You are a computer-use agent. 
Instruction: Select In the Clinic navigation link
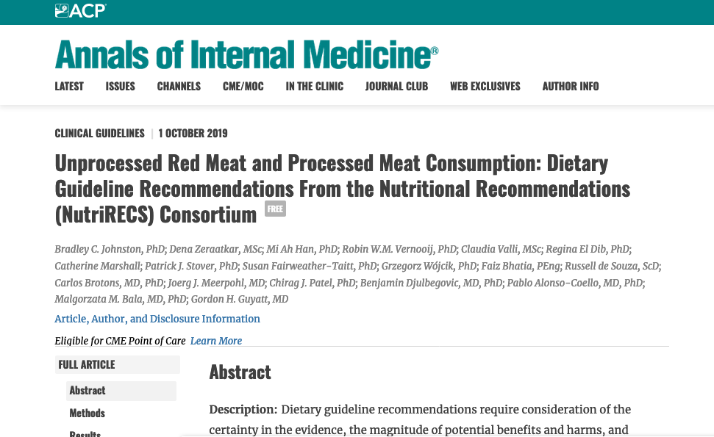point(314,86)
